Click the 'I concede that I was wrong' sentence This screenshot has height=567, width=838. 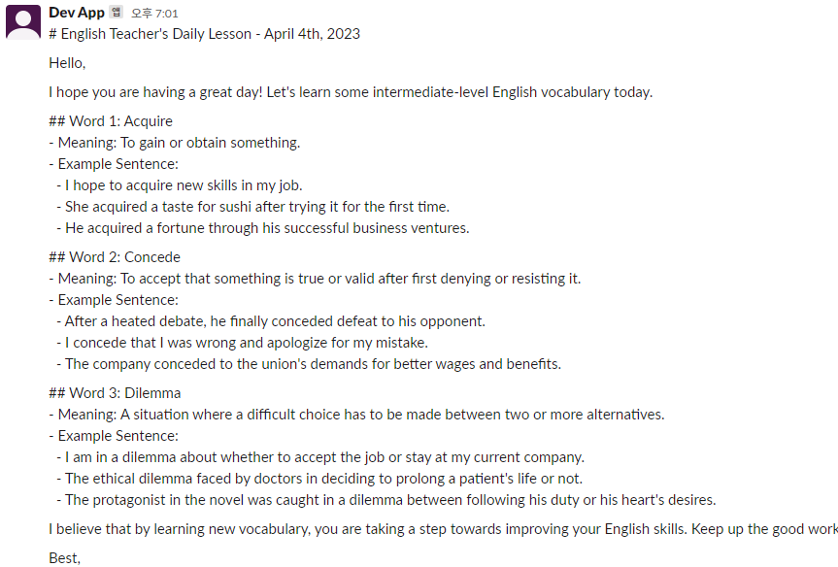pyautogui.click(x=243, y=343)
